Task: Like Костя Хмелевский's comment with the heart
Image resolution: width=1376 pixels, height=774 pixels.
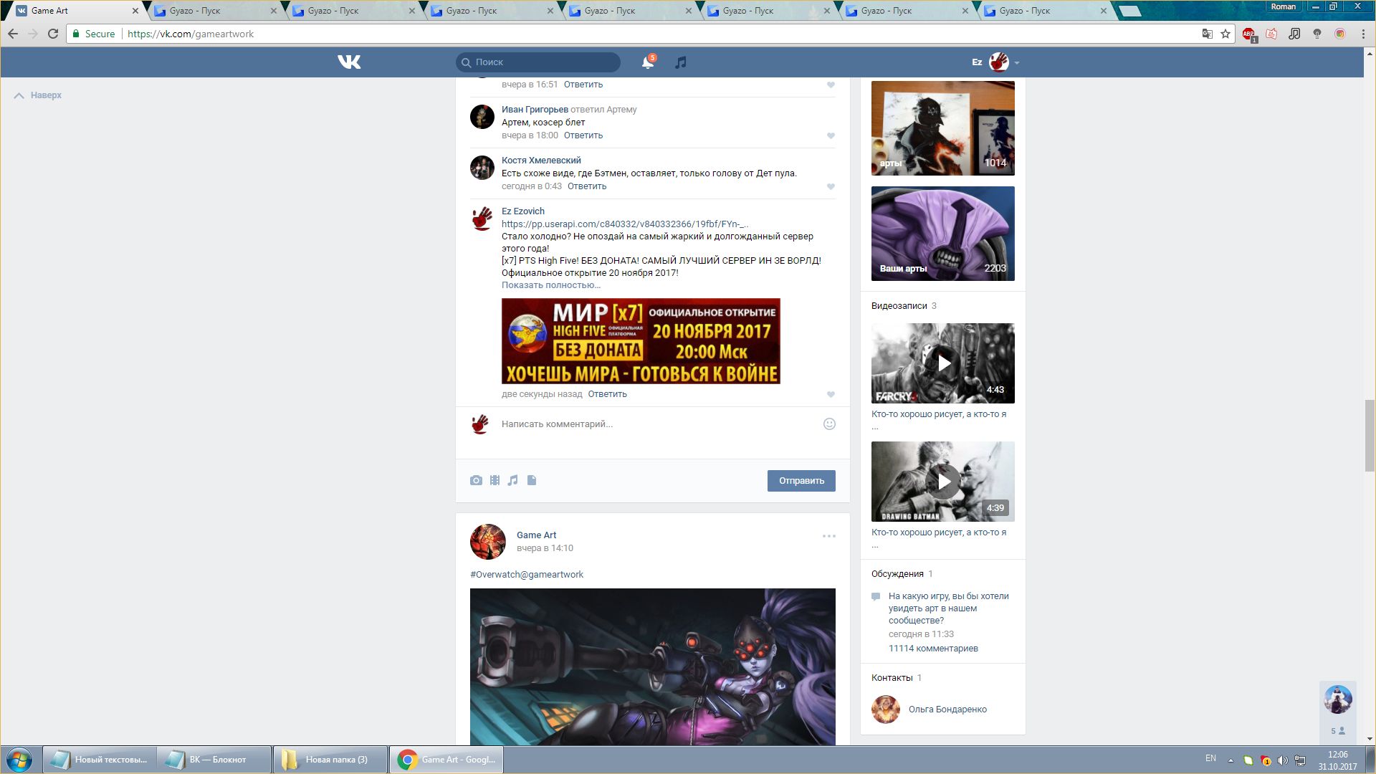Action: coord(831,186)
